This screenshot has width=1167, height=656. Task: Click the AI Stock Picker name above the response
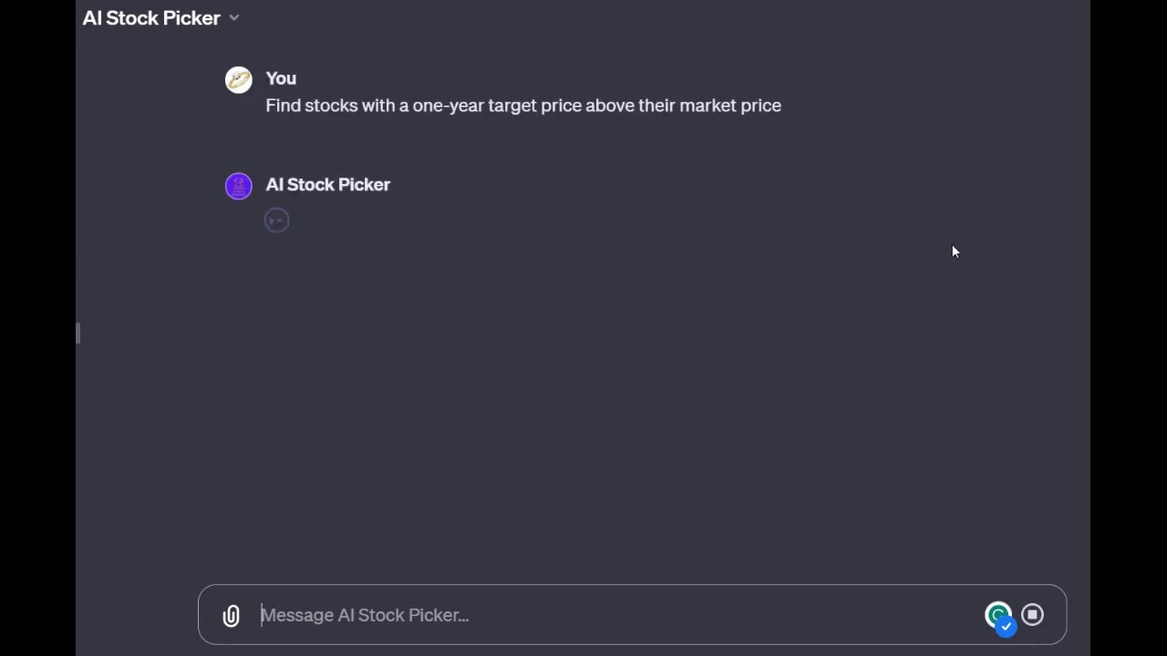click(327, 185)
